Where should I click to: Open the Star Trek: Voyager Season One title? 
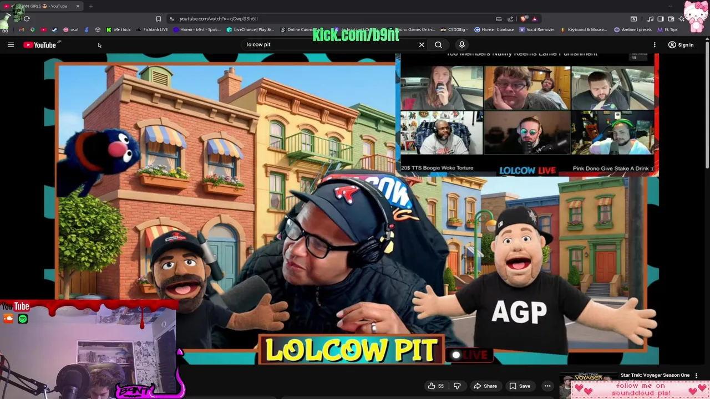coord(655,375)
